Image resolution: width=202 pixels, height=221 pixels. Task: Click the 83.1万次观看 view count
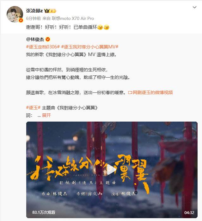[x=44, y=212]
